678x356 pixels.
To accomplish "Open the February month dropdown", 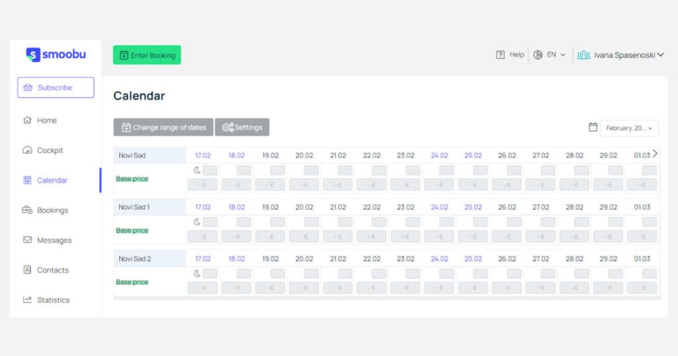I will point(629,128).
